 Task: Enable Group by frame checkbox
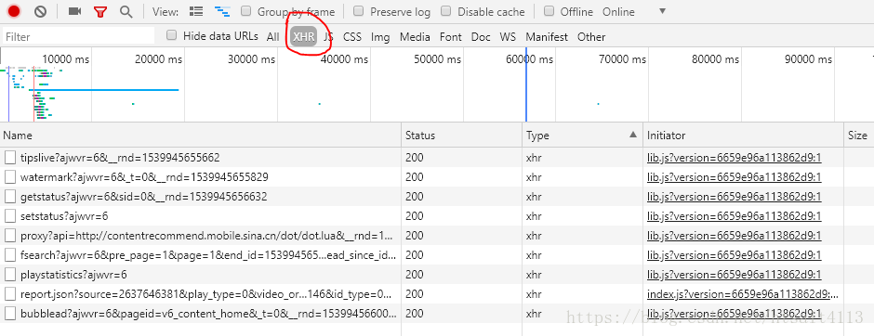tap(246, 11)
